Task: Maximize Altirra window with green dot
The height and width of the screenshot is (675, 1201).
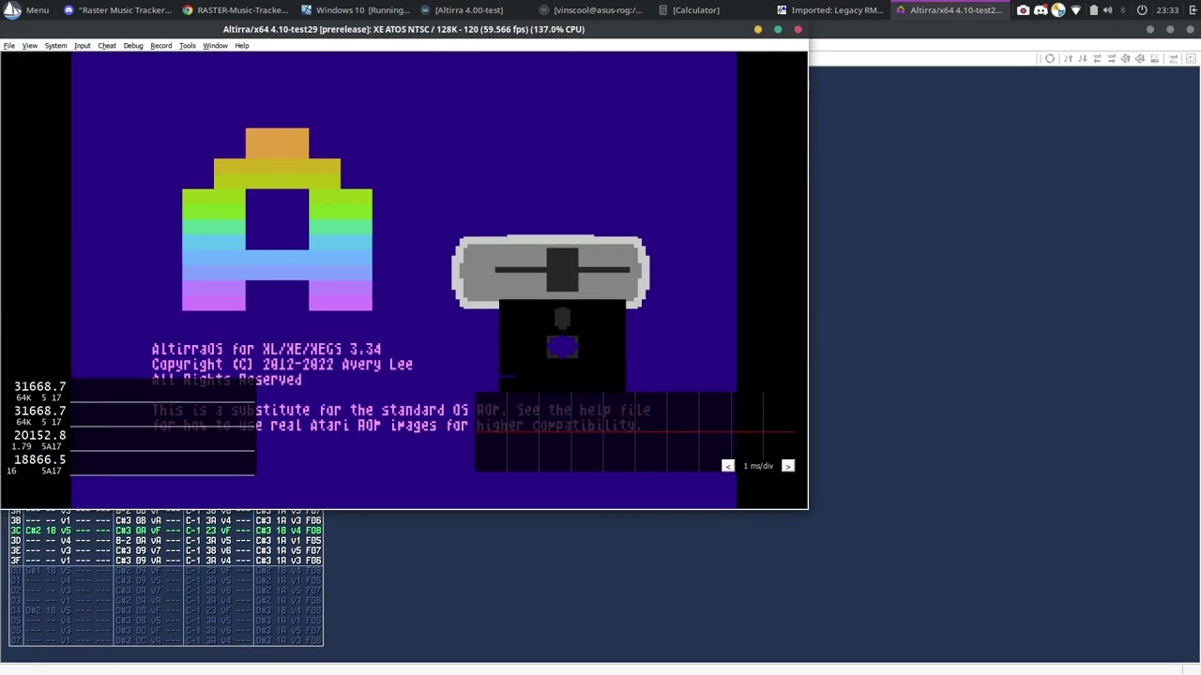Action: coord(778,29)
